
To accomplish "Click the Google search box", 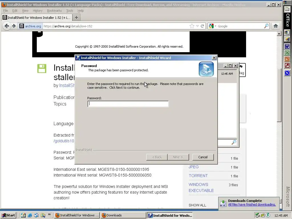I will coord(240,26).
